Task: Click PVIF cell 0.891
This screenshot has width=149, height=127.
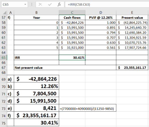Action: 101,28
